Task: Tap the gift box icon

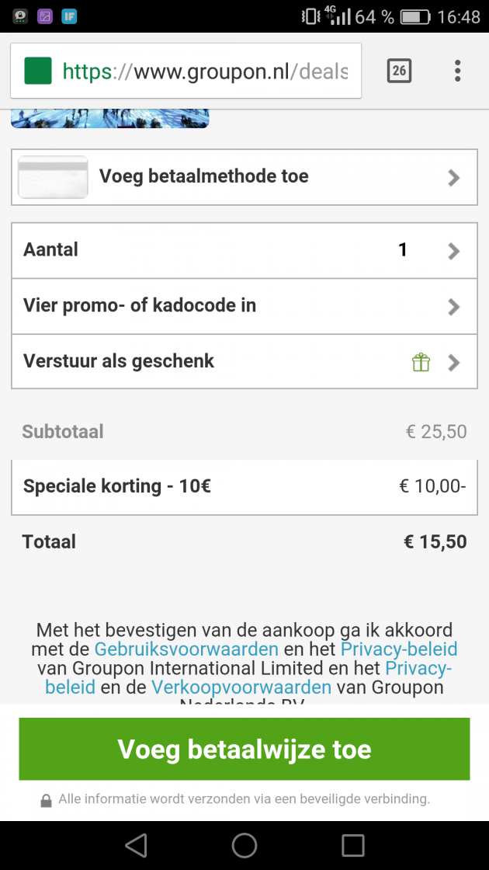Action: pos(421,362)
